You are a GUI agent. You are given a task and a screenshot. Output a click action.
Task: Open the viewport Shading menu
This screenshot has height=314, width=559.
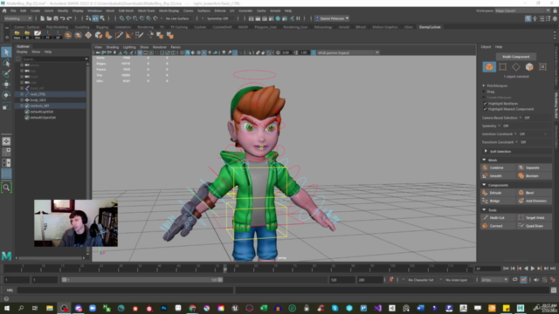113,47
